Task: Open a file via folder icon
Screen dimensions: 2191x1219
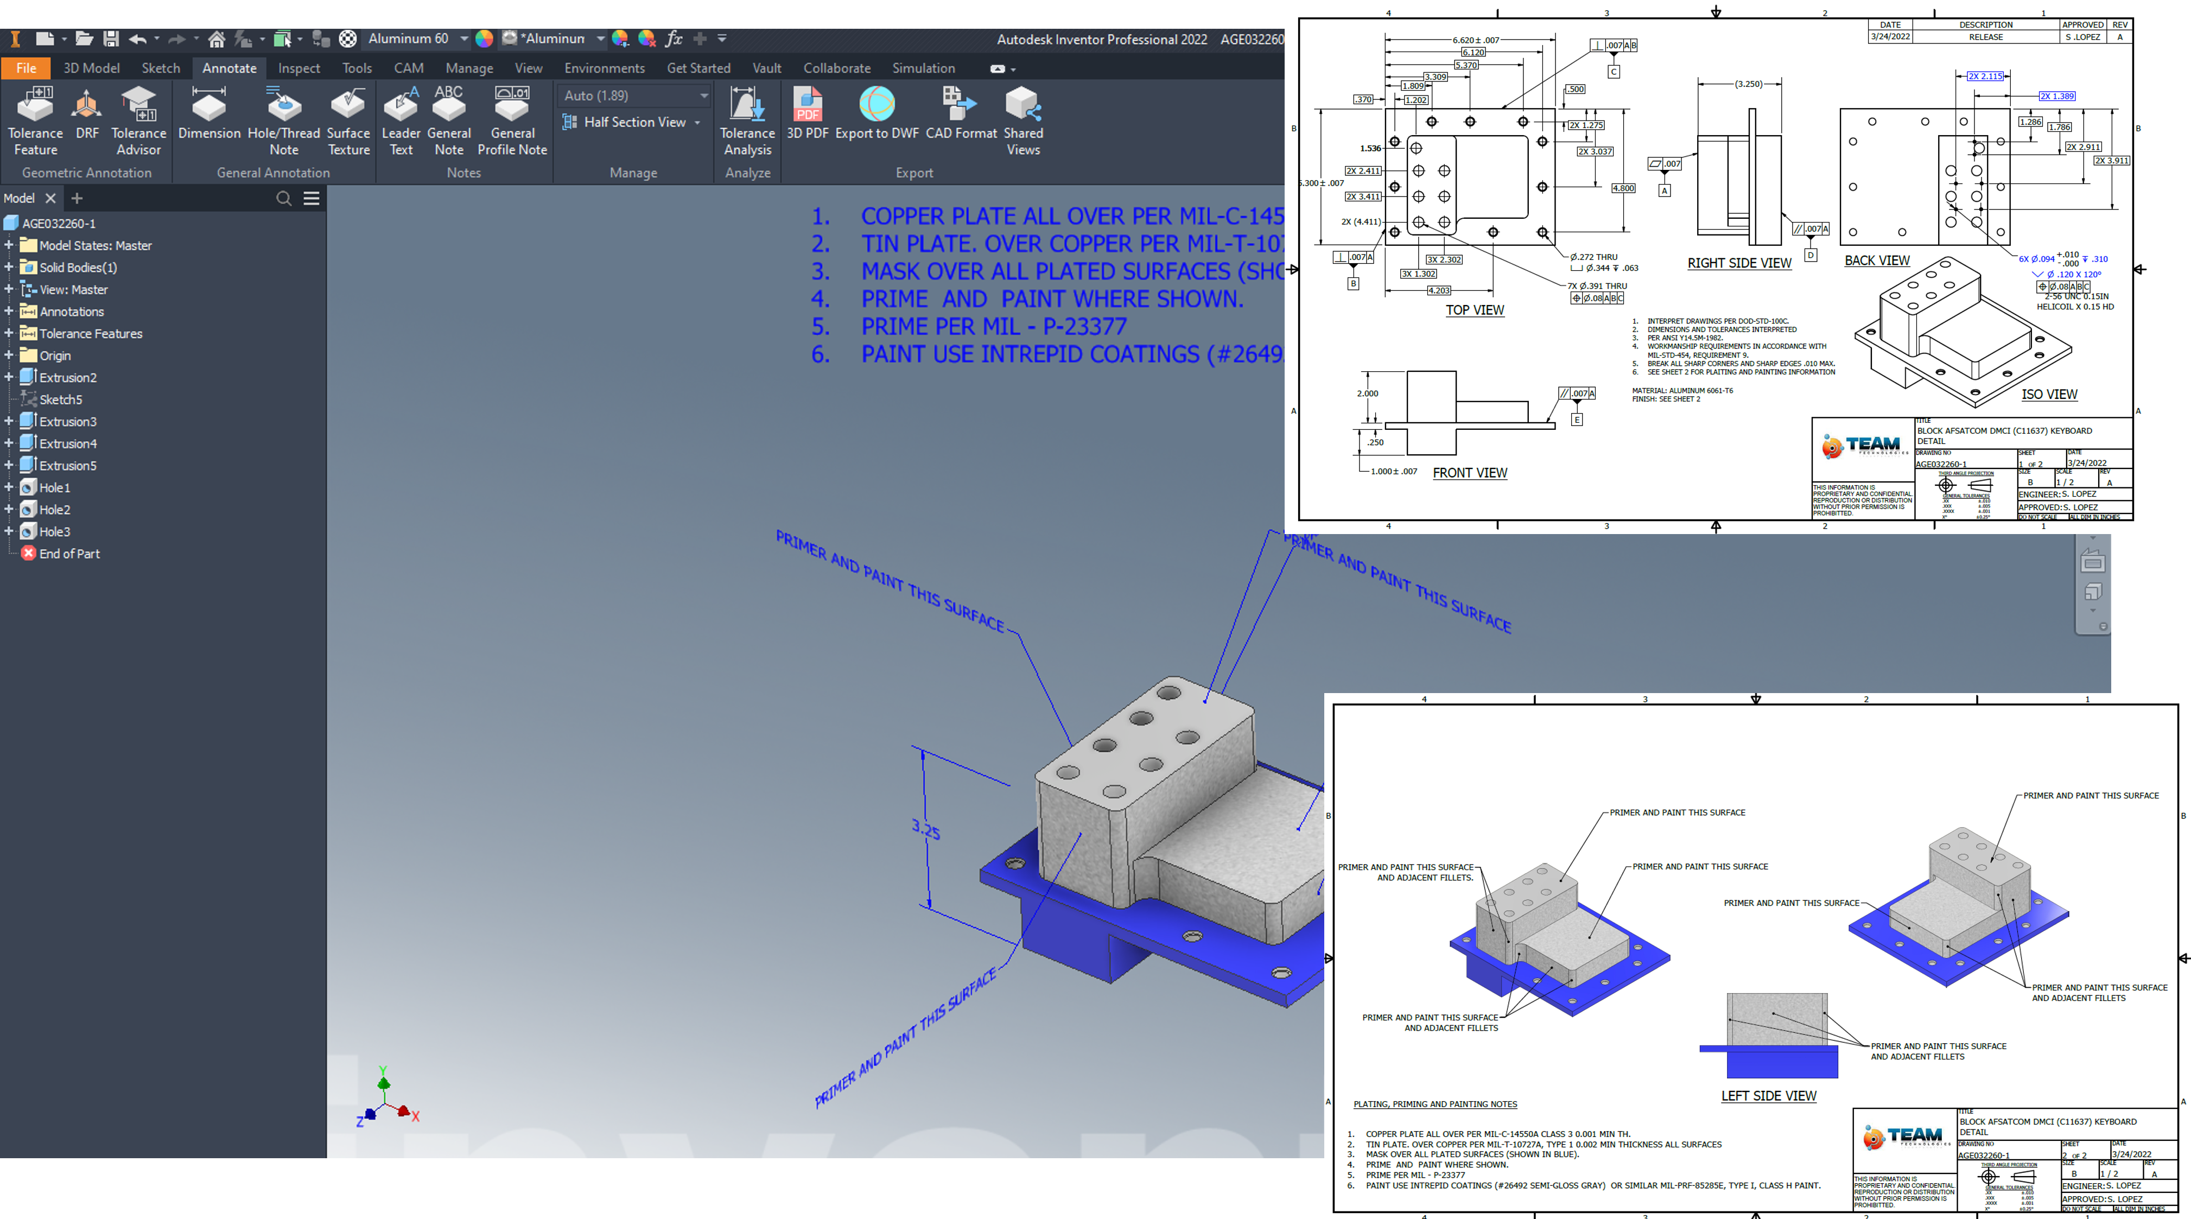Action: point(84,39)
